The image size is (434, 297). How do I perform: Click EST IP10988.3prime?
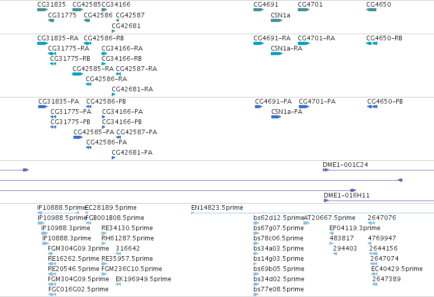pyautogui.click(x=66, y=228)
